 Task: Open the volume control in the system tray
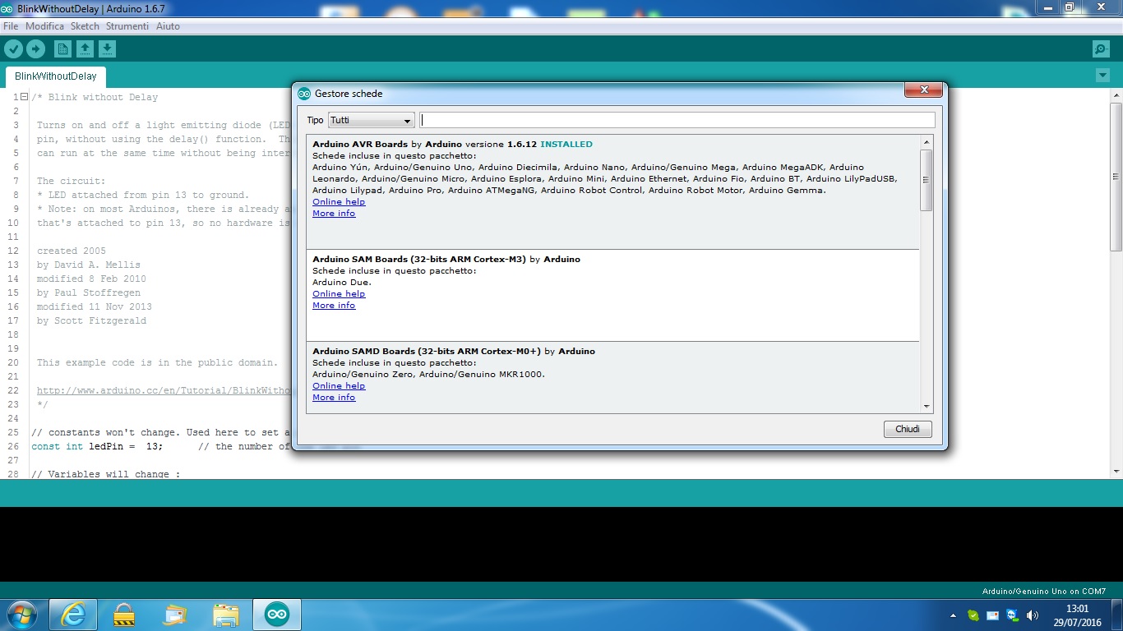(x=1032, y=615)
